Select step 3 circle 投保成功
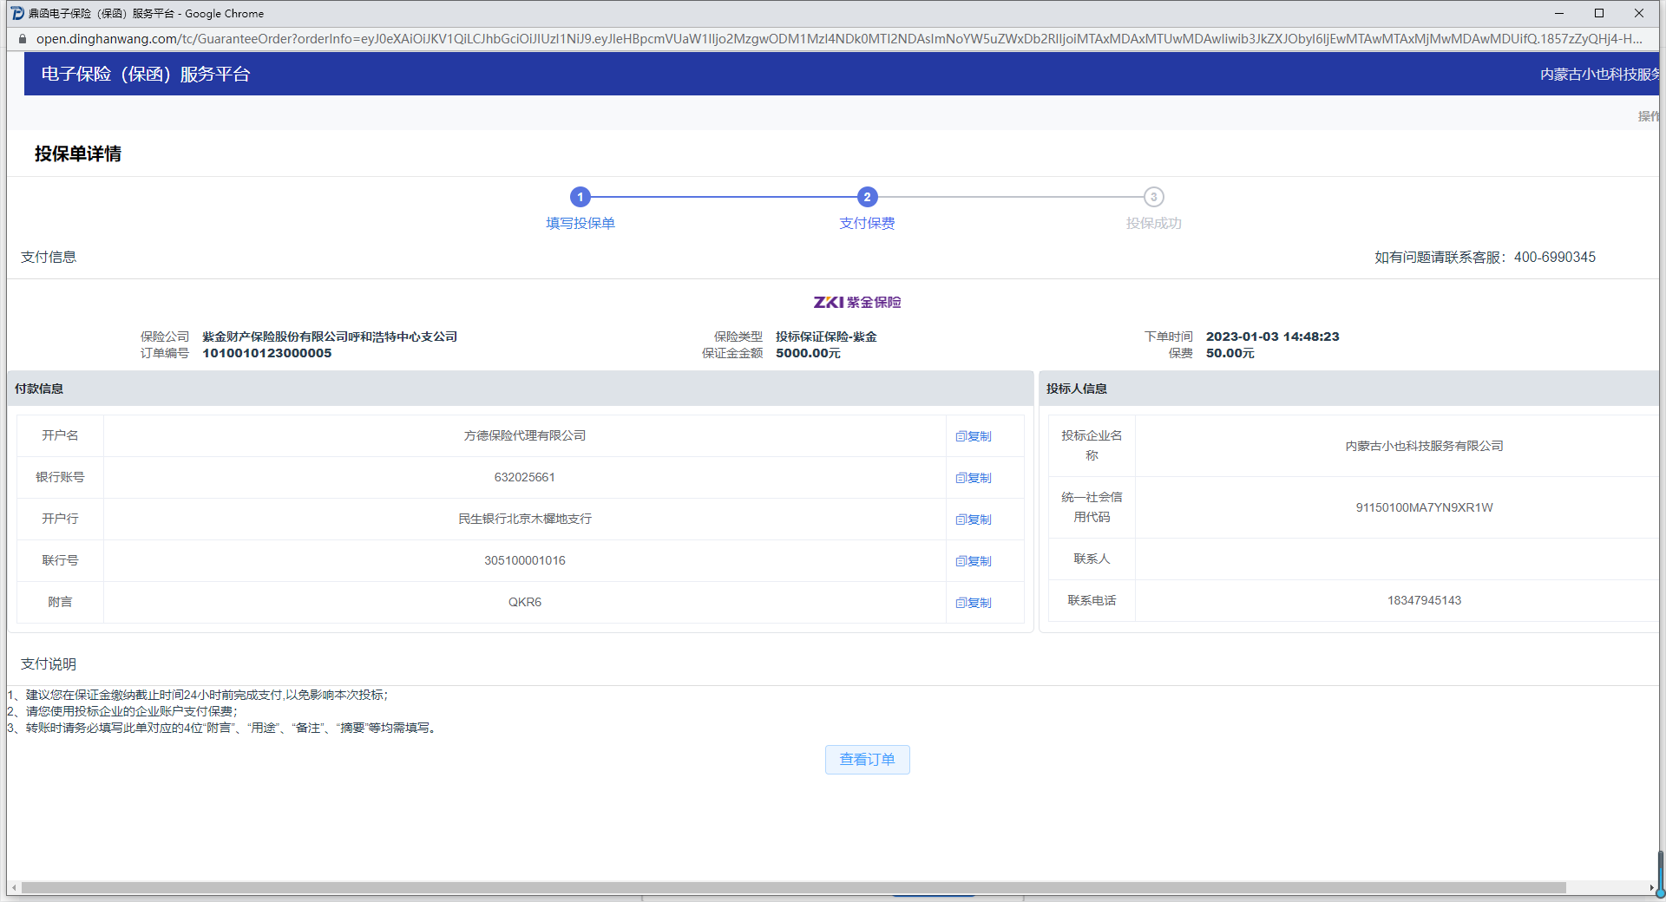Screen dimensions: 1666x902 pos(1153,197)
